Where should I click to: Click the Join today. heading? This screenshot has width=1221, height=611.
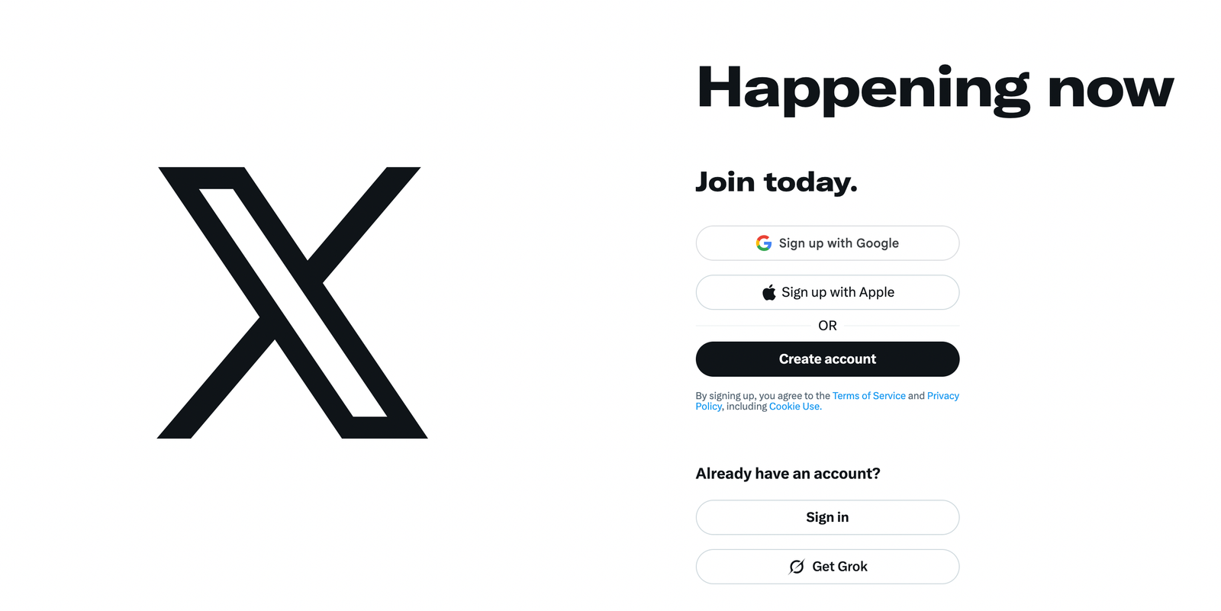tap(776, 182)
